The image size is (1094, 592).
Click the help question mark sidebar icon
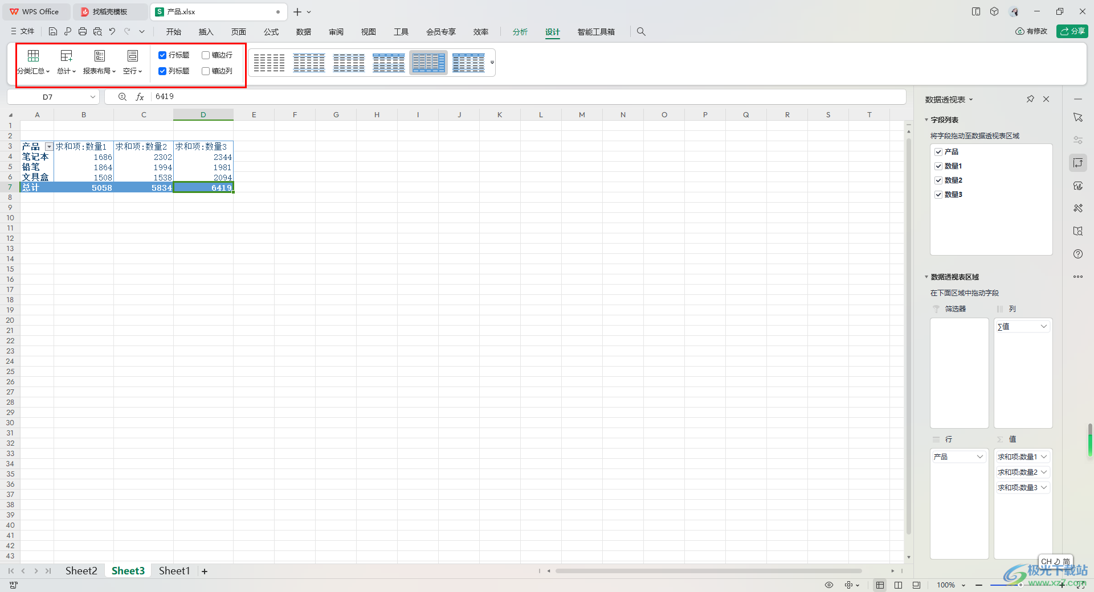[1078, 254]
